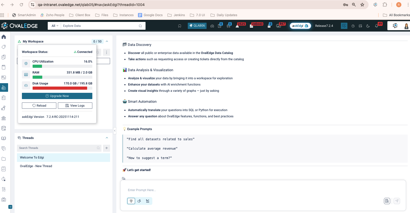This screenshot has height=213, width=410.
Task: Toggle the askEdgi switch in top bar
Action: pyautogui.click(x=300, y=26)
